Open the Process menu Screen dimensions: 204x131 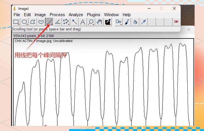[x=57, y=15]
